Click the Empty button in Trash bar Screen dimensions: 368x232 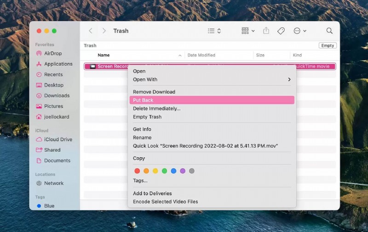click(328, 45)
